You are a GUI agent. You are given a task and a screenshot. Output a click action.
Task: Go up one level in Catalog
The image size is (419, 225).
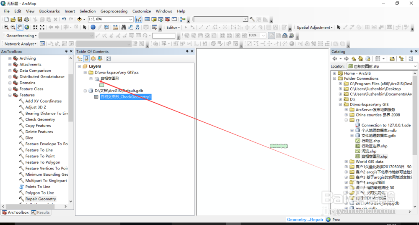click(x=354, y=59)
